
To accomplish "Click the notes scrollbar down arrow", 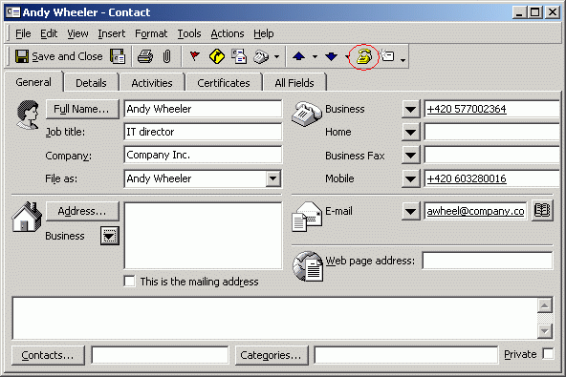I will coord(545,330).
